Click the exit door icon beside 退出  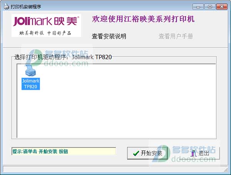click(x=194, y=153)
